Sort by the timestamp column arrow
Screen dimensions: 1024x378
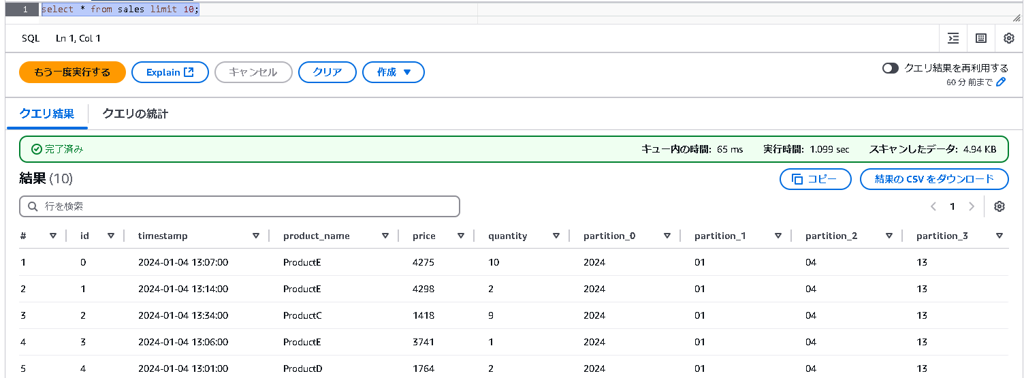(x=256, y=236)
